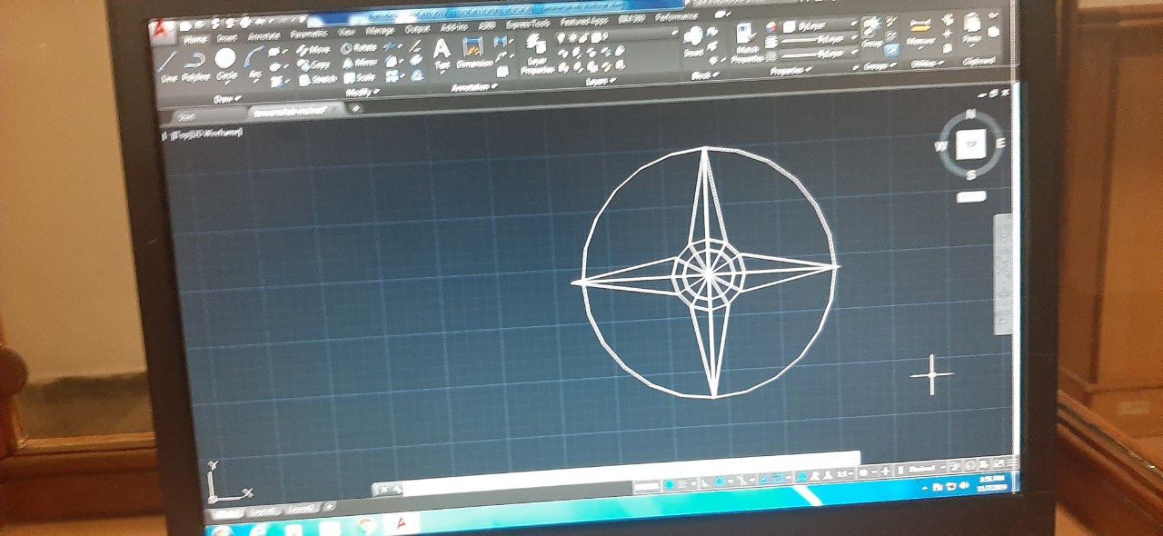Open Layer Properties manager
Image resolution: width=1163 pixels, height=536 pixels.
point(537,55)
